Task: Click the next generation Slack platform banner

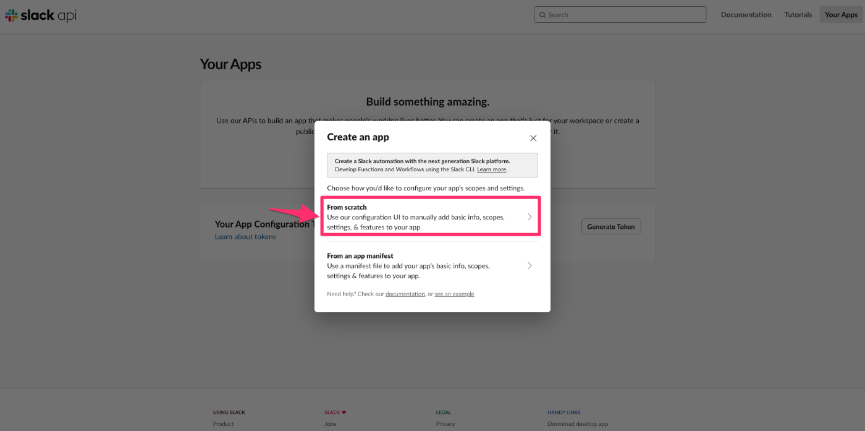Action: 432,165
